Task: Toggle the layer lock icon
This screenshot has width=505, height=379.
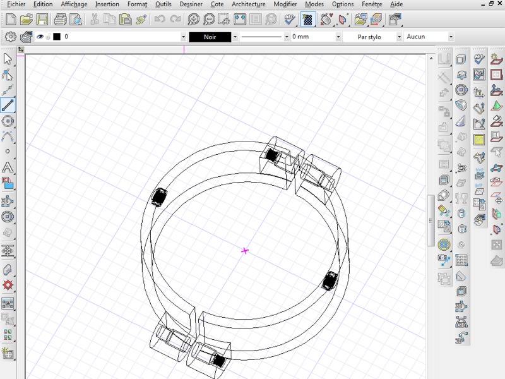Action: pos(48,37)
